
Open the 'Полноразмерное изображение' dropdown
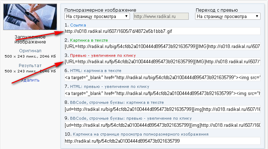coord(97,16)
